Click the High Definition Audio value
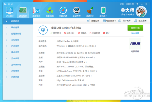The width and height of the screenshot is (152, 102). pyautogui.click(x=70, y=80)
